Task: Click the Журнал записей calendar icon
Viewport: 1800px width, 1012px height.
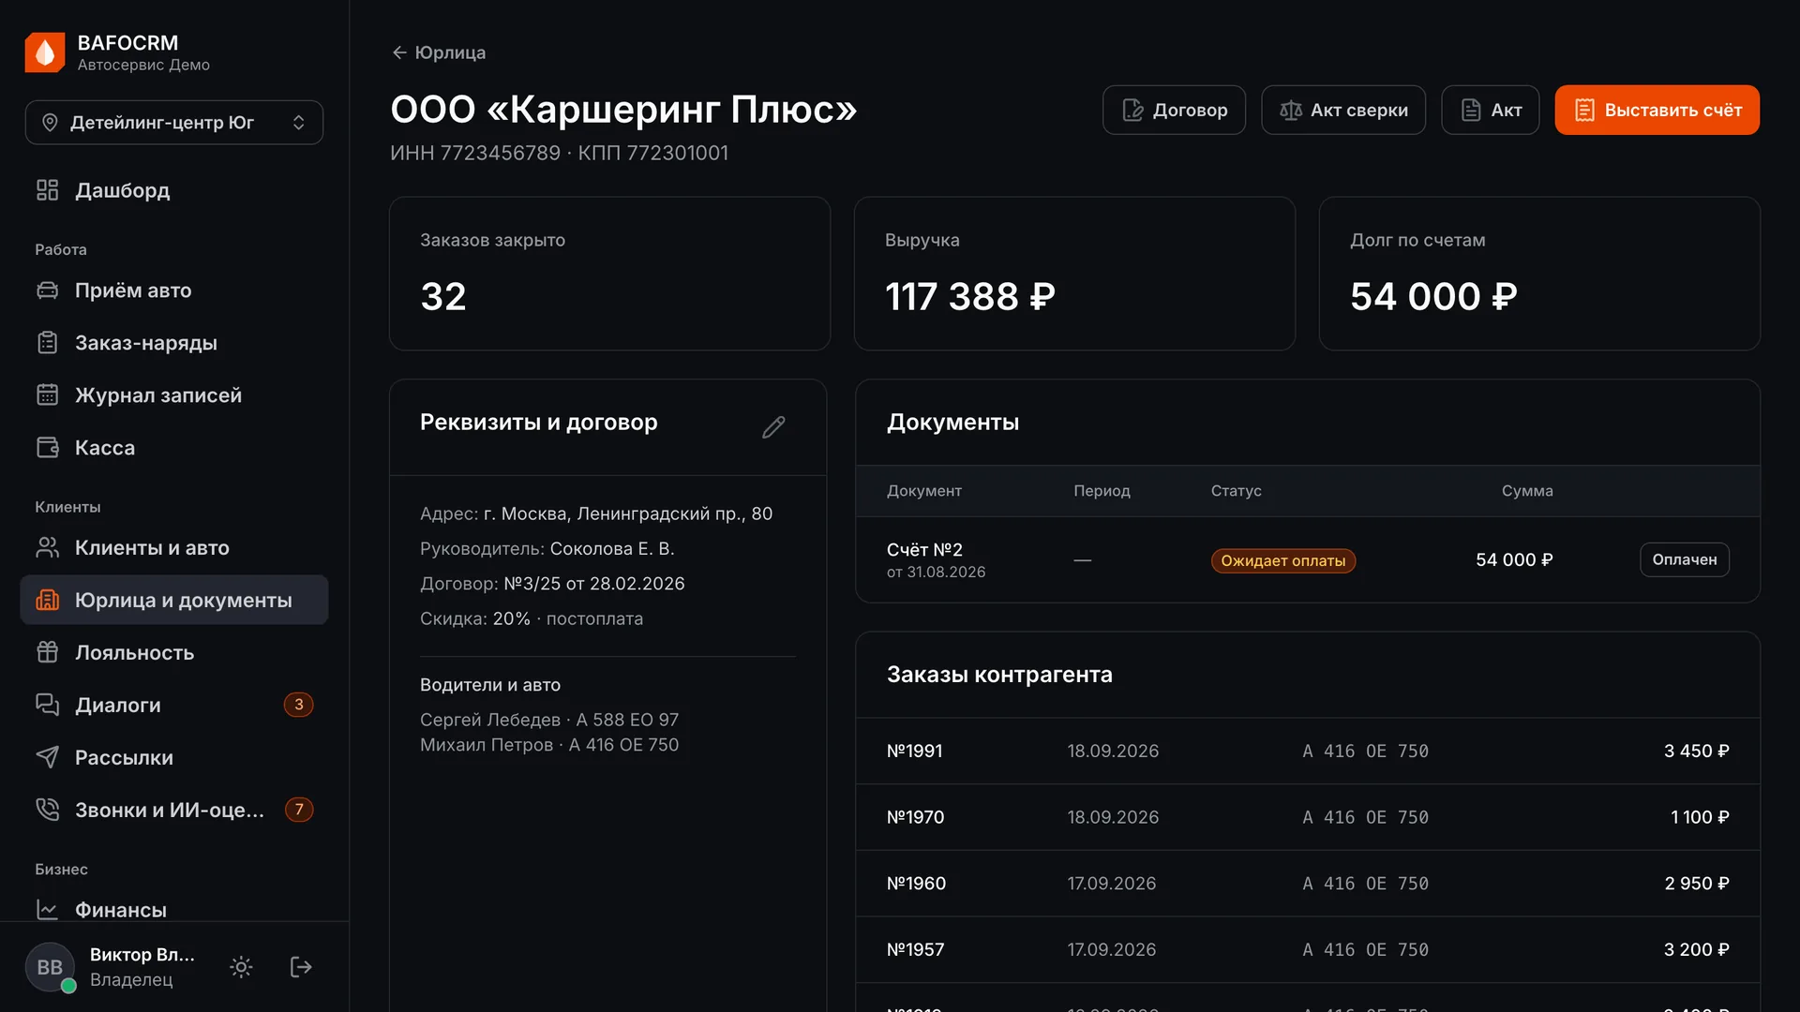Action: pyautogui.click(x=48, y=395)
